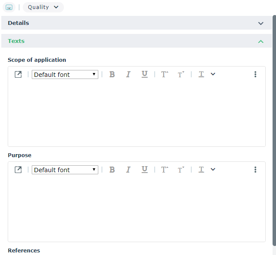Open font dropdown in Purpose editor
The width and height of the screenshot is (276, 255).
(65, 170)
